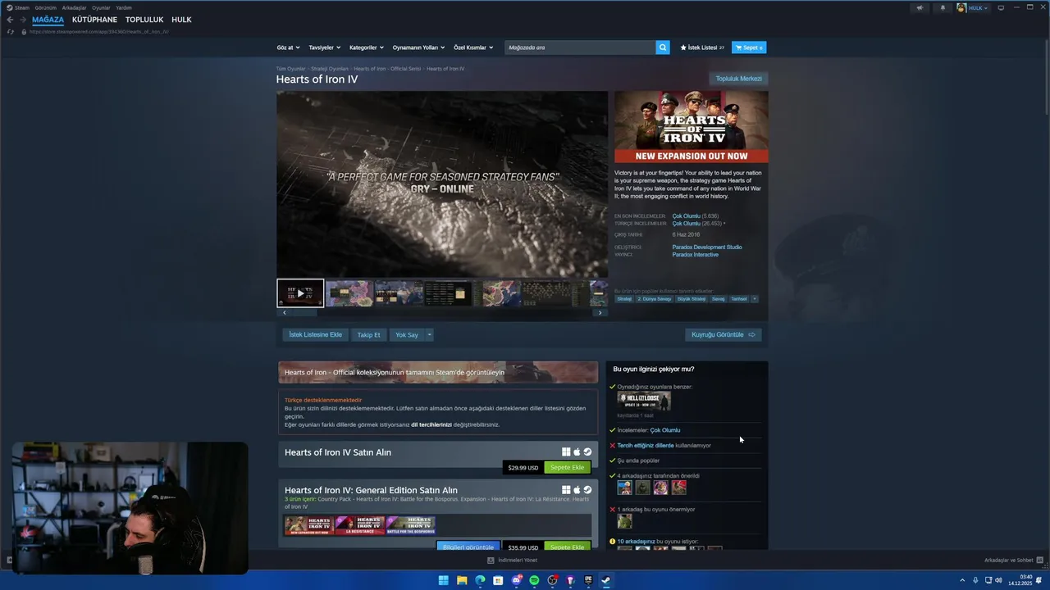The width and height of the screenshot is (1050, 590).
Task: Open Windows Start menu
Action: click(x=444, y=580)
